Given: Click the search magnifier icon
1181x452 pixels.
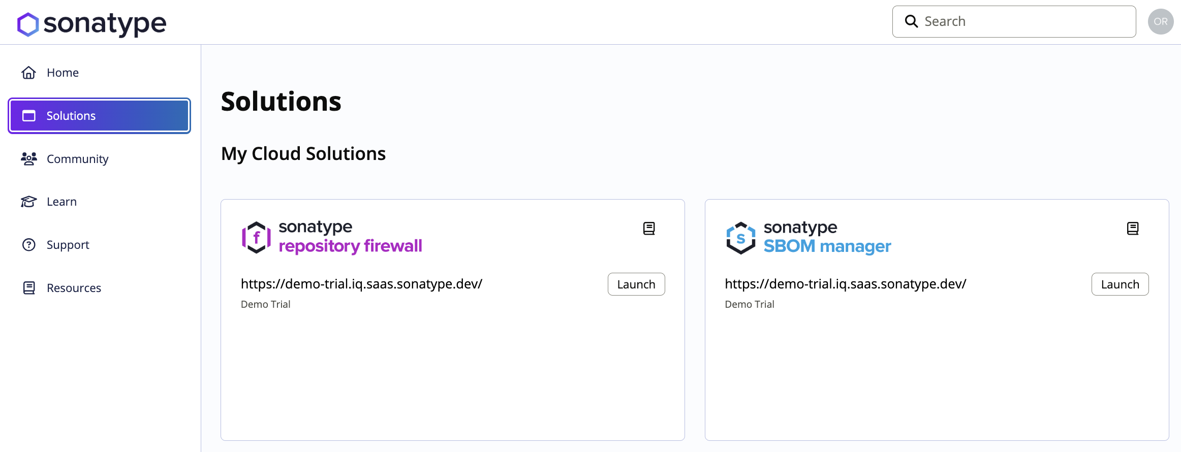Looking at the screenshot, I should pyautogui.click(x=911, y=21).
